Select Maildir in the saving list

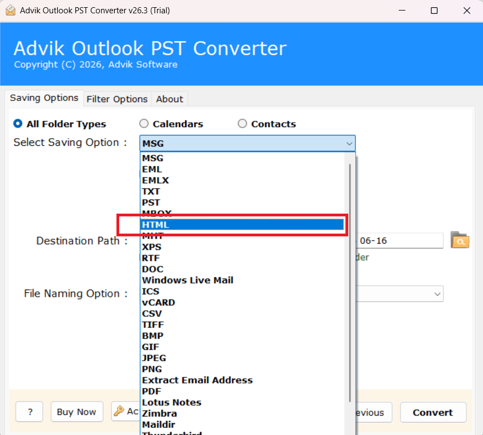coord(242,424)
